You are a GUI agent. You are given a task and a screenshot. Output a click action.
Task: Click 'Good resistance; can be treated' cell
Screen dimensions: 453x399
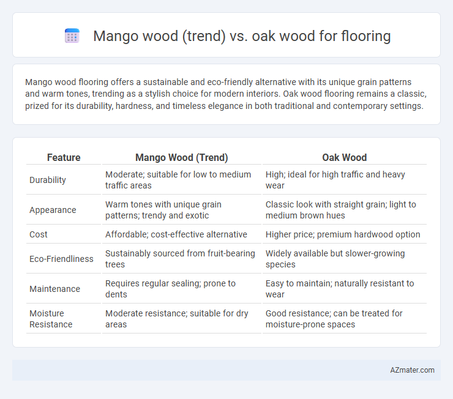[x=334, y=319]
